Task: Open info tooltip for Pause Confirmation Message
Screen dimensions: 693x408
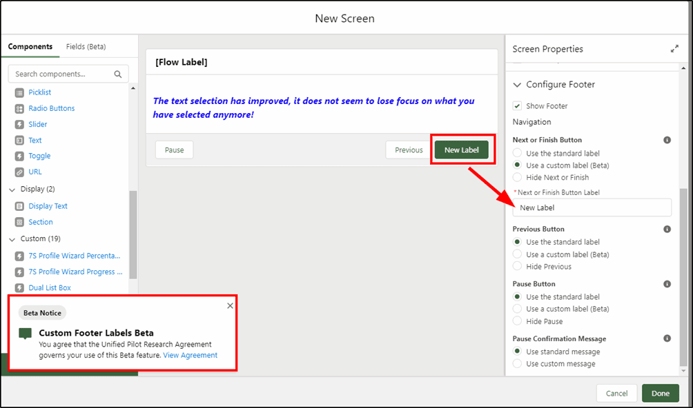Action: click(x=667, y=338)
